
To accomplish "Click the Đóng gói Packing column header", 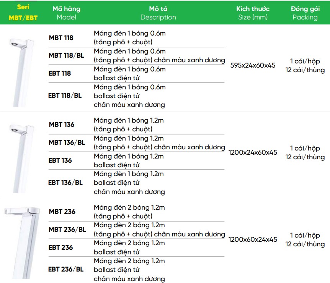I will click(305, 13).
